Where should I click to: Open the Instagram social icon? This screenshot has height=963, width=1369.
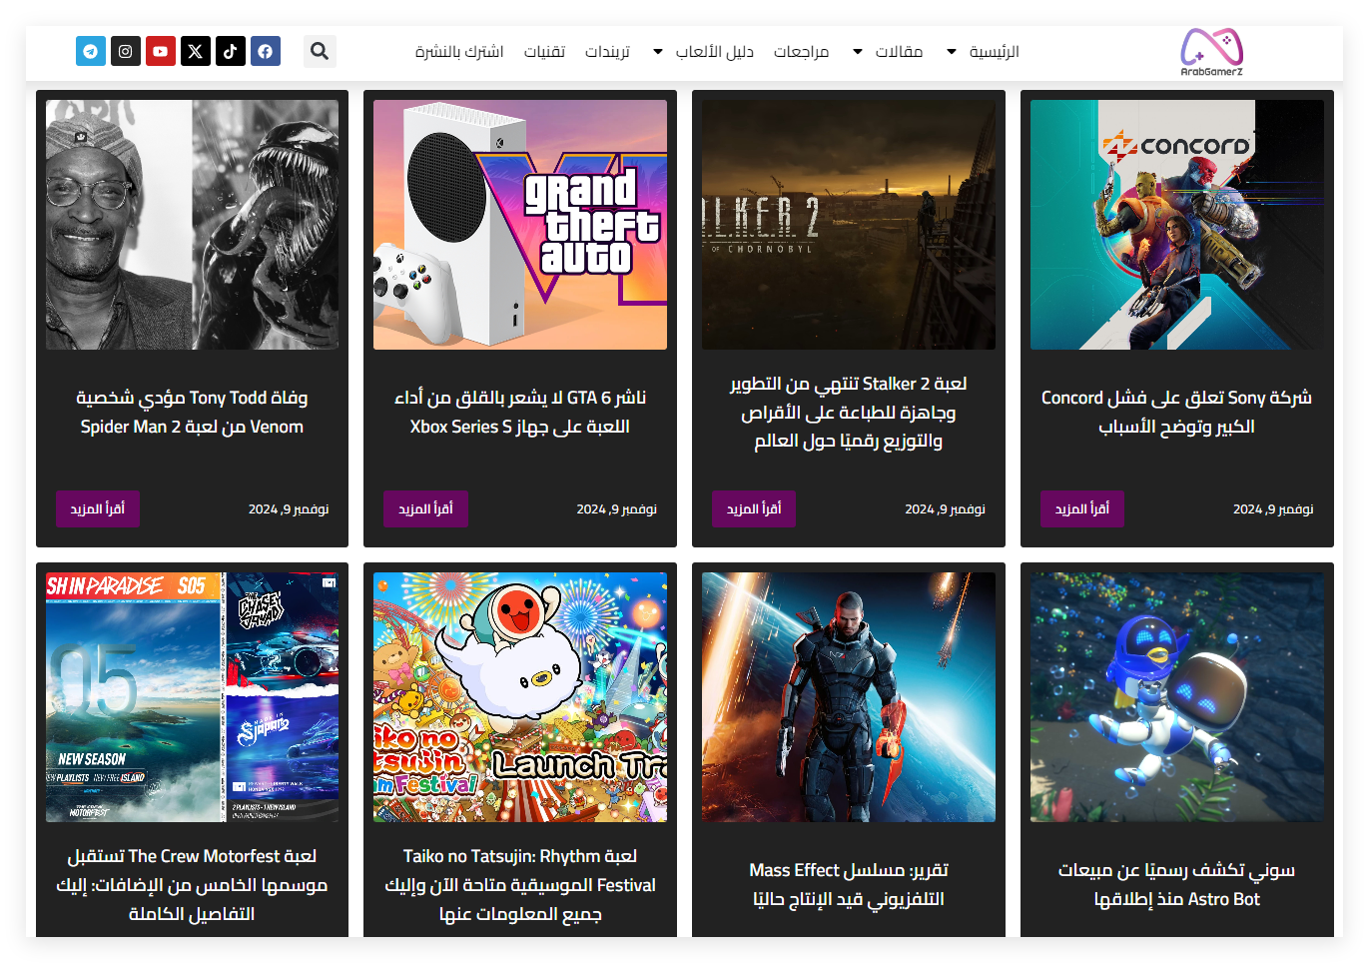(126, 51)
